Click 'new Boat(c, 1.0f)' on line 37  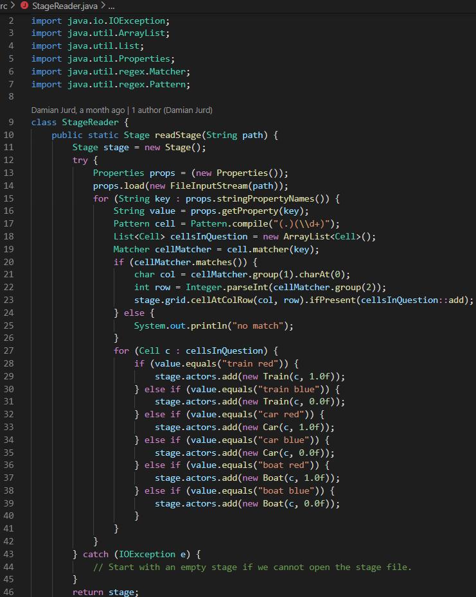(x=286, y=478)
